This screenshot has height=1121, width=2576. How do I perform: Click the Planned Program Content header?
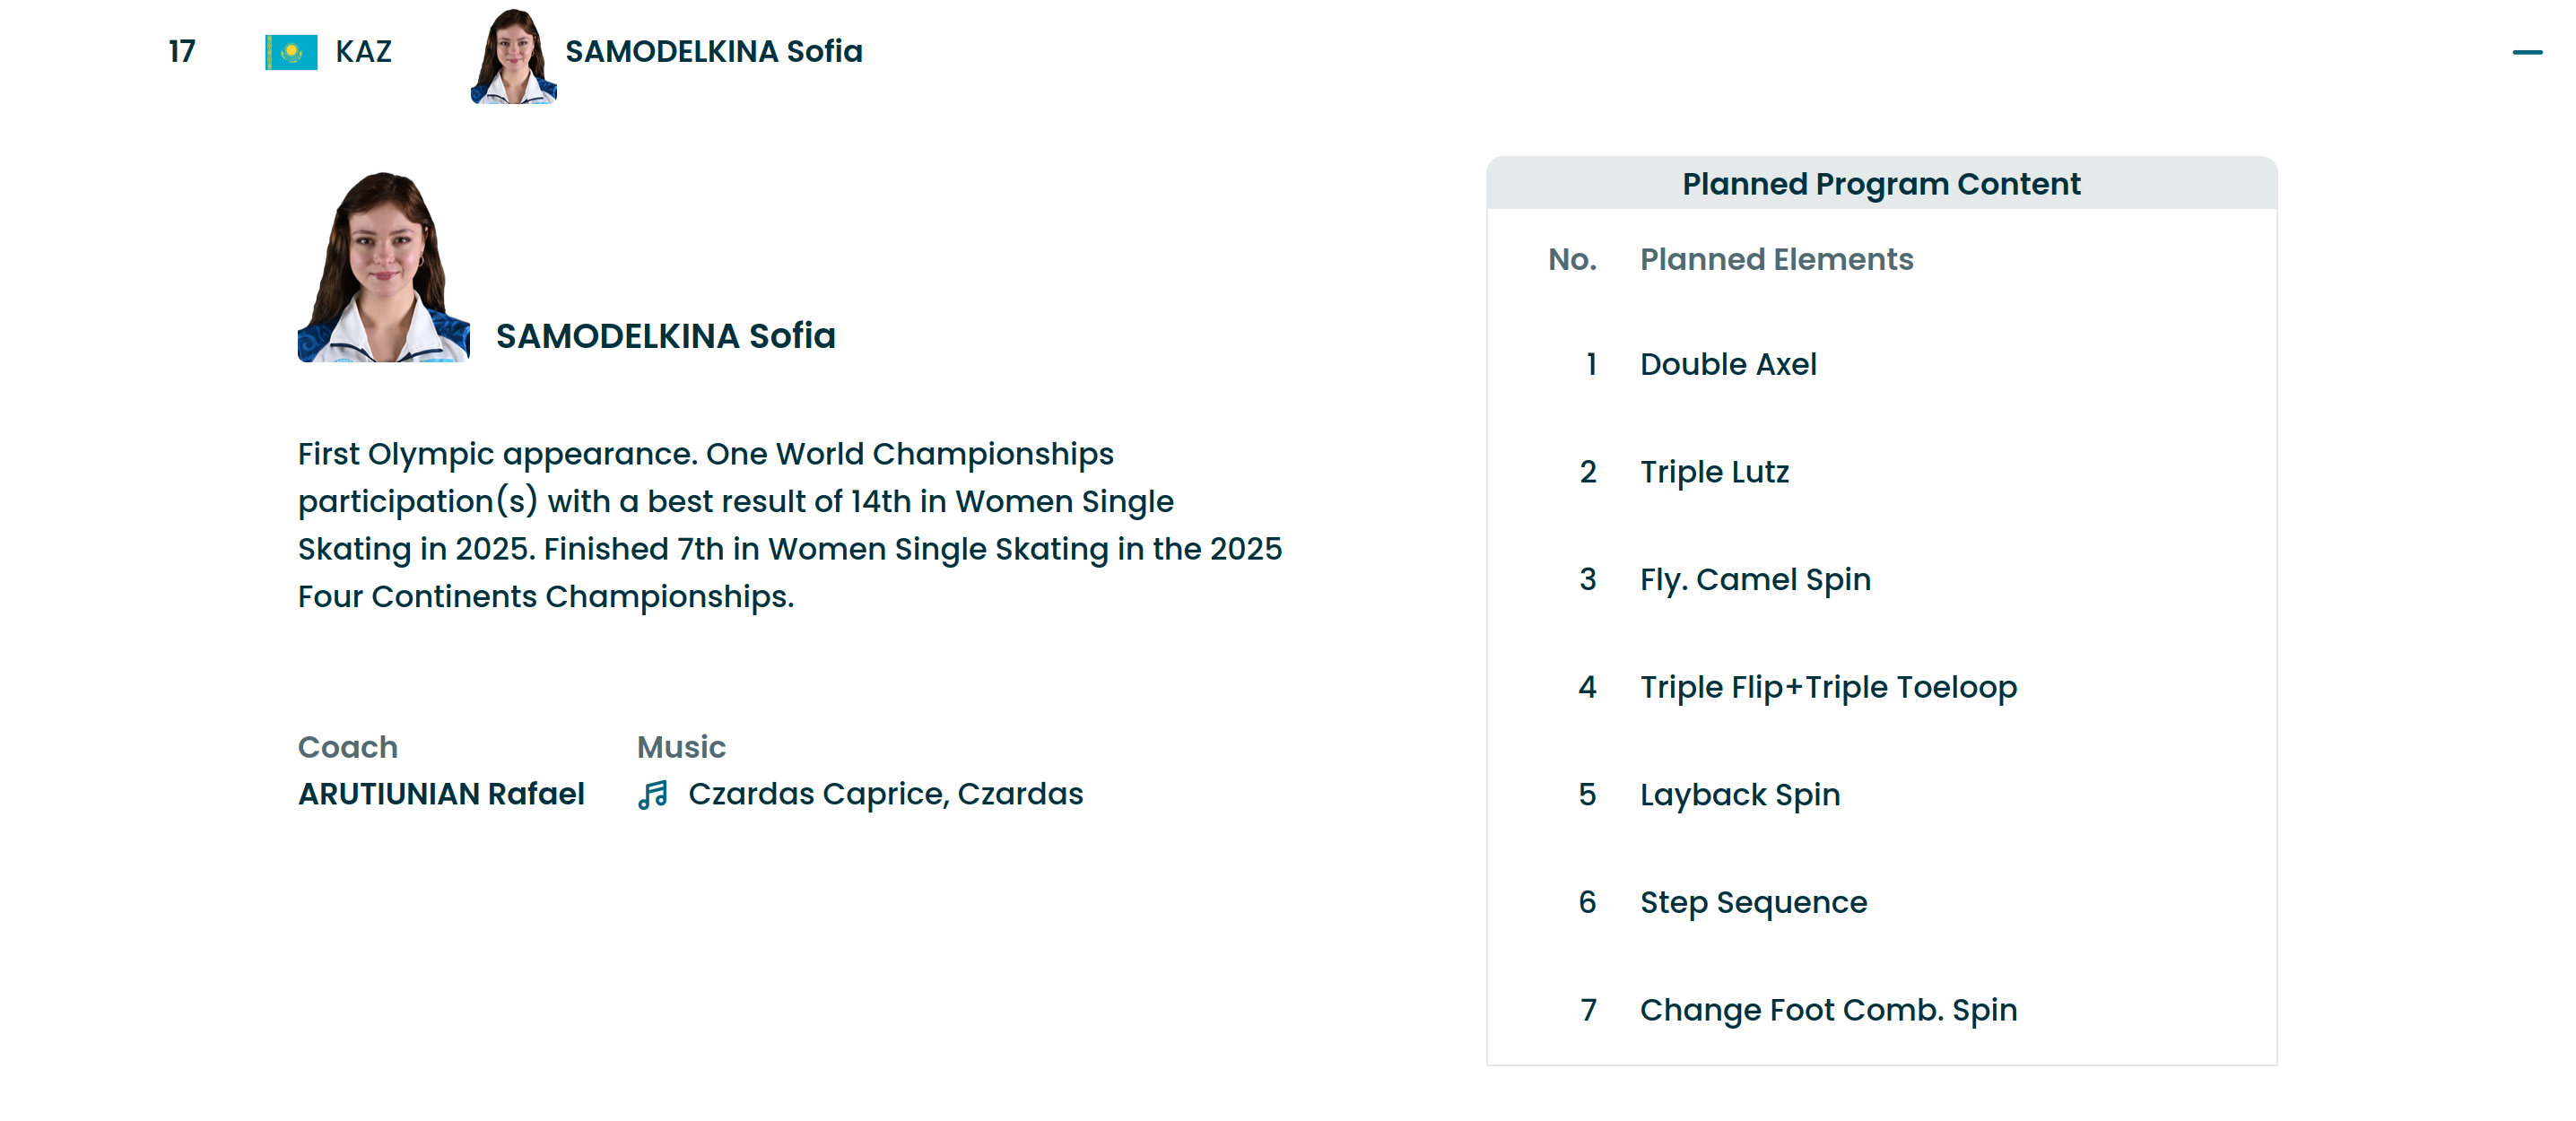1880,184
